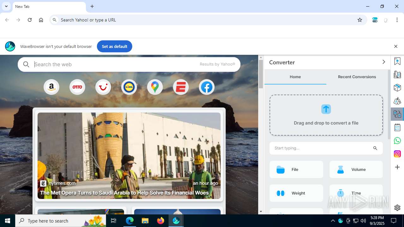Switch to Recent Conversions tab

357,77
